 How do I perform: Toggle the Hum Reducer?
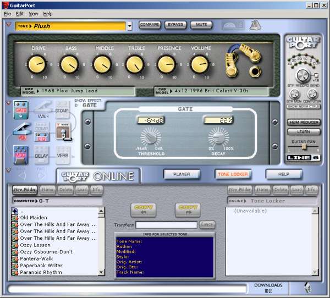[x=304, y=122]
